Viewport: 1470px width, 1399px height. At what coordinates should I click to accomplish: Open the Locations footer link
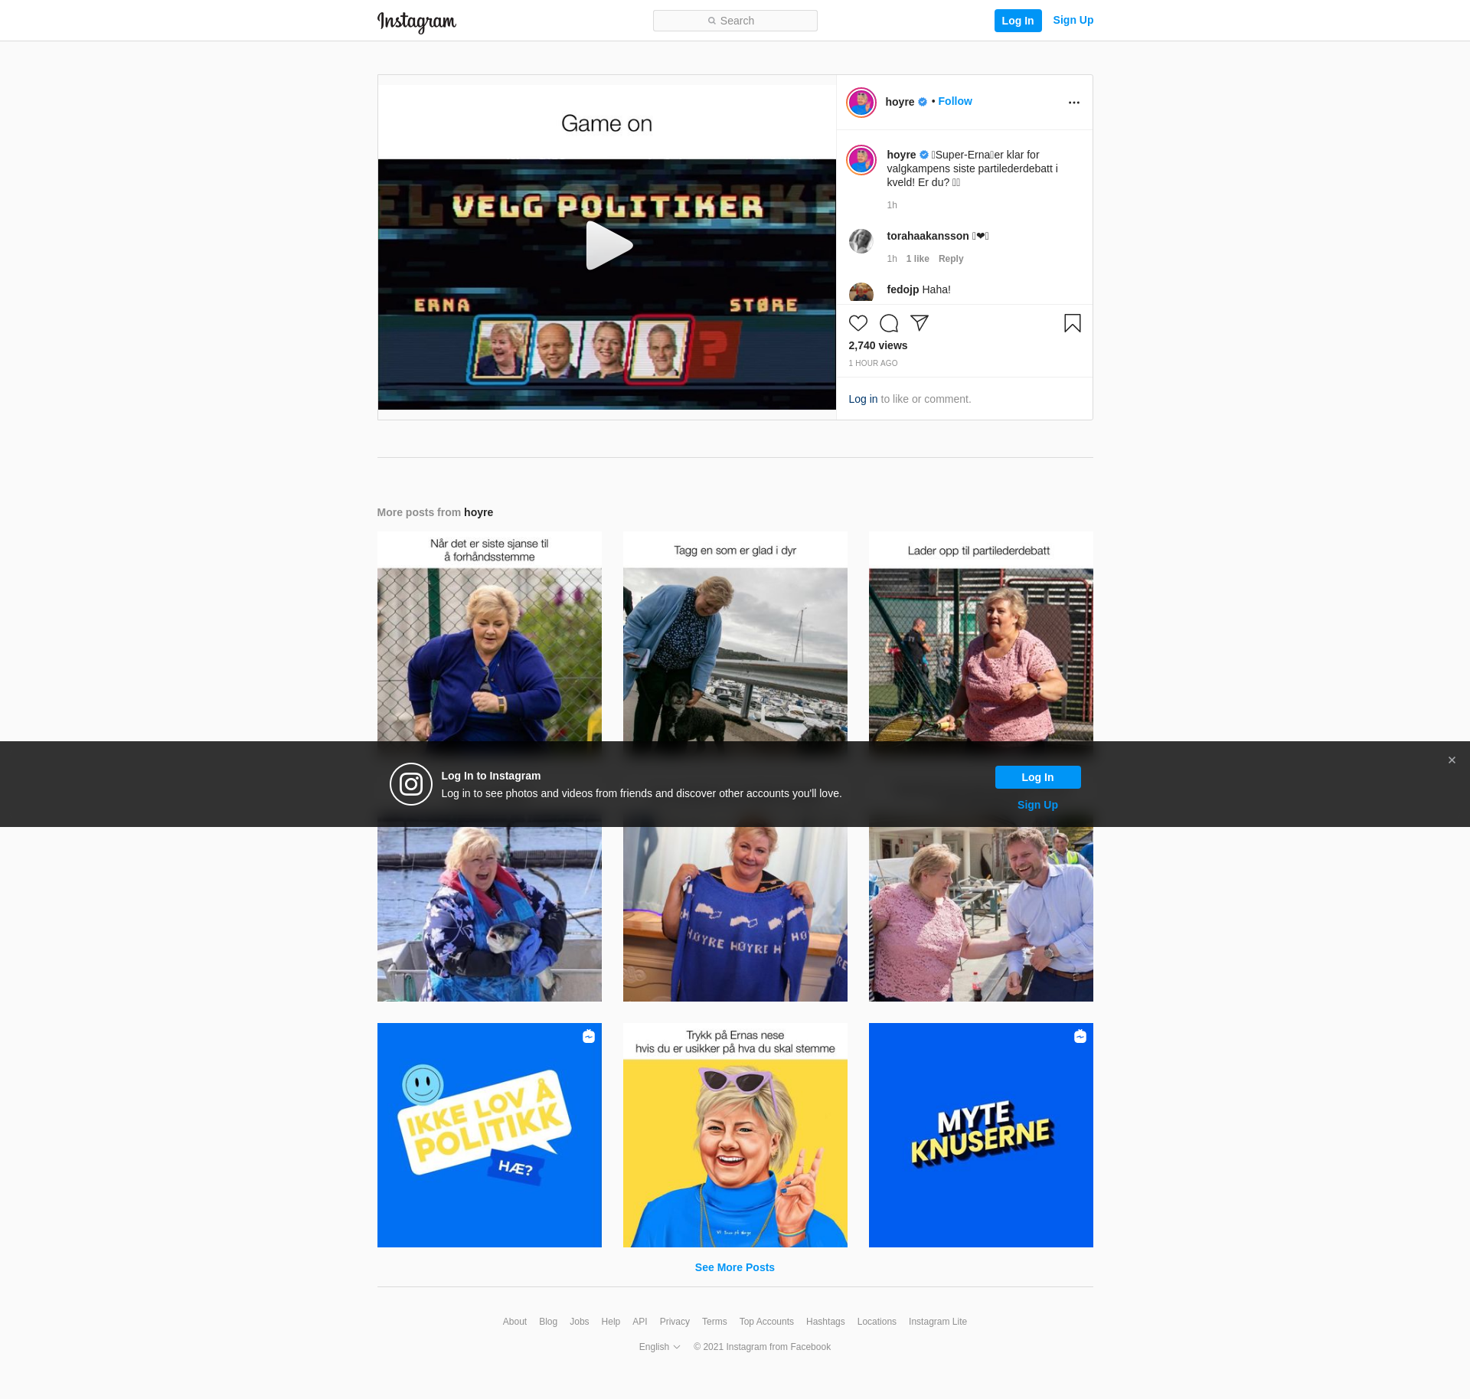coord(877,1322)
